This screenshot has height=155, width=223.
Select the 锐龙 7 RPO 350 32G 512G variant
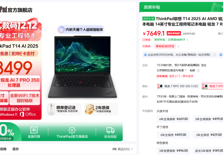click(178, 86)
